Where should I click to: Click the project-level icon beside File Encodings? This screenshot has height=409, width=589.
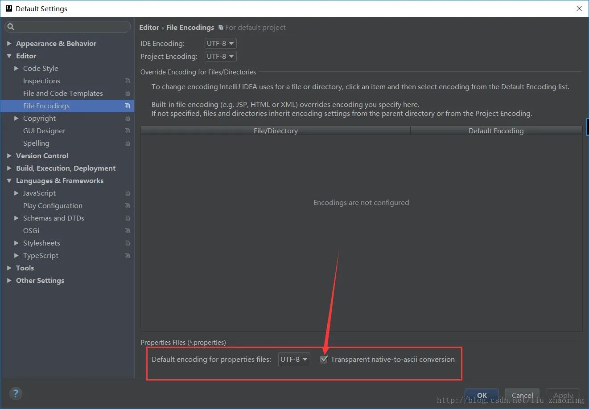[127, 106]
